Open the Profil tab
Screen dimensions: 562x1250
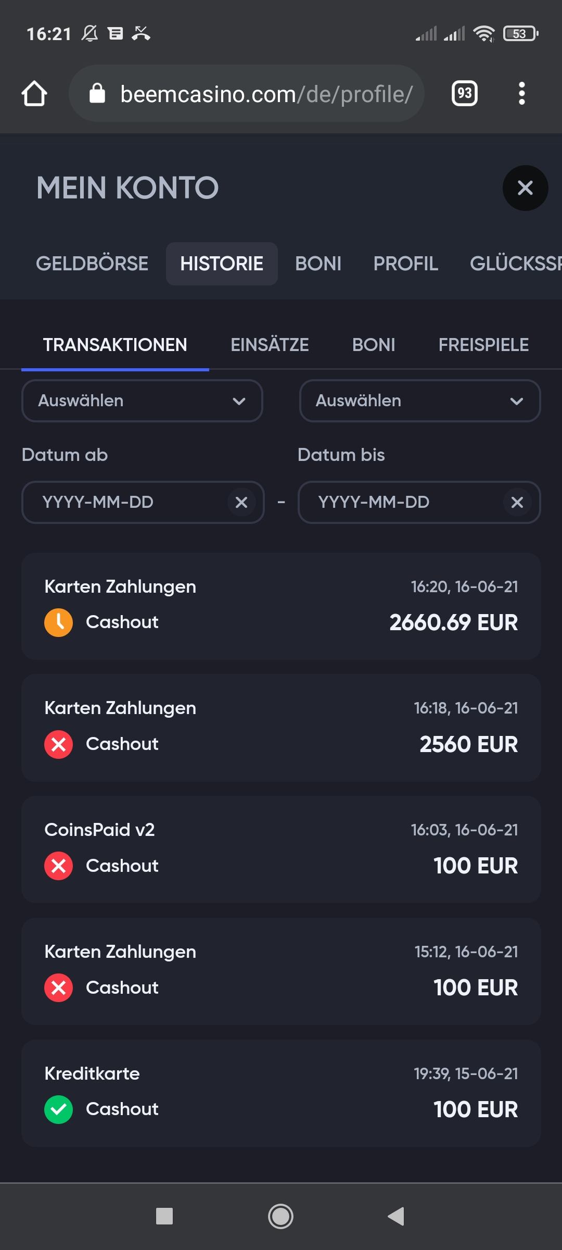pos(405,264)
